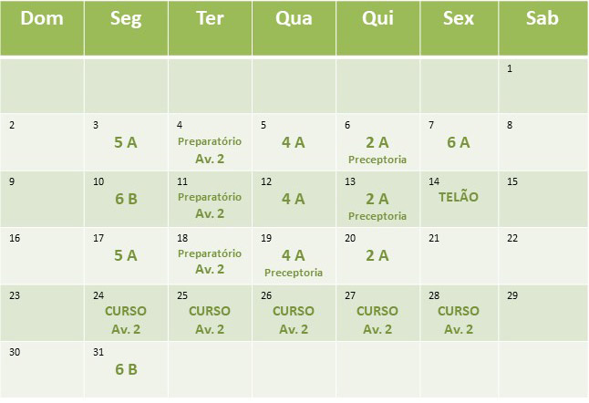Click Preparatório Av. 2 on day 4

[210, 150]
